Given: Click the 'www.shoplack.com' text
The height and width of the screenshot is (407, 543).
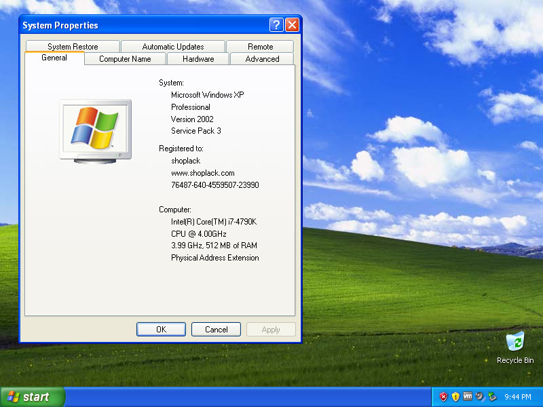Looking at the screenshot, I should click(202, 173).
